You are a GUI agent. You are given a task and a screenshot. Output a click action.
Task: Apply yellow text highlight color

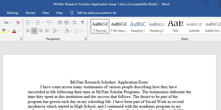pyautogui.click(x=4, y=31)
